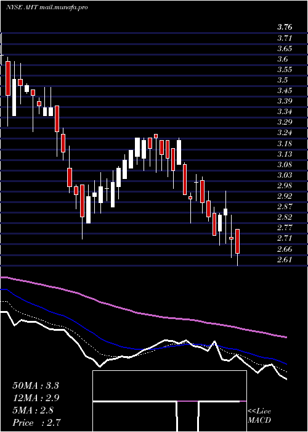Click the 3.24 price axis label
The width and height of the screenshot is (308, 432).
click(285, 133)
